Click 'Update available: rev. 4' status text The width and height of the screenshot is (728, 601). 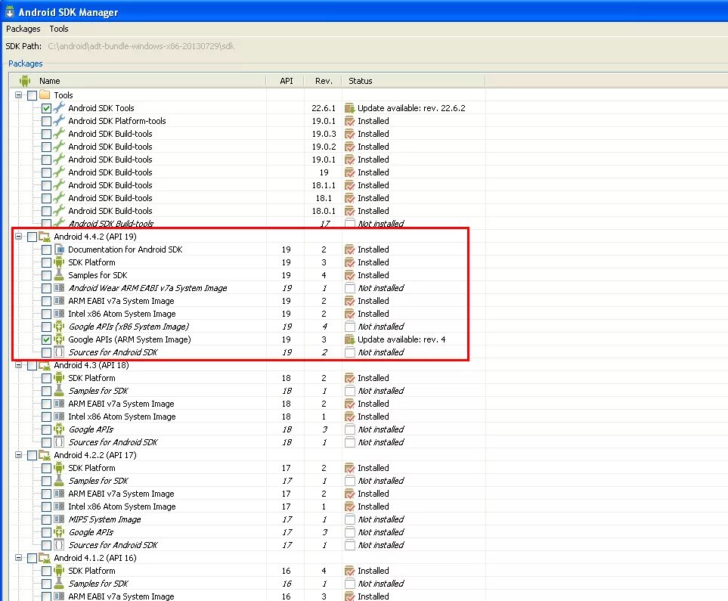coord(401,339)
